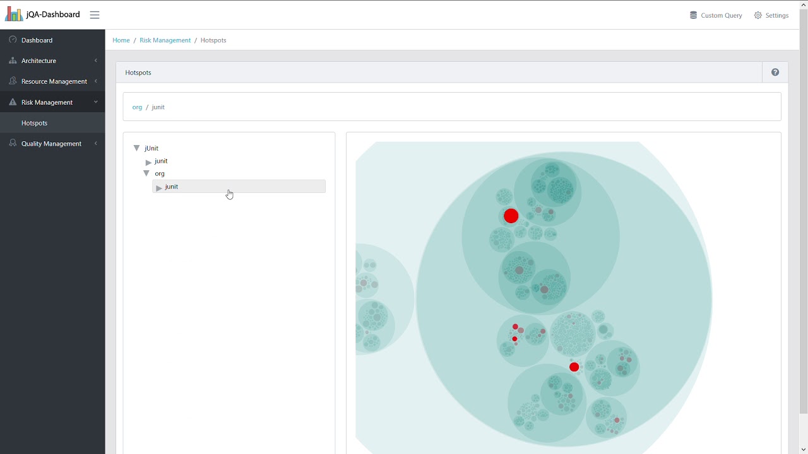This screenshot has height=454, width=808.
Task: Click the jQA-Dashboard title text
Action: point(53,15)
